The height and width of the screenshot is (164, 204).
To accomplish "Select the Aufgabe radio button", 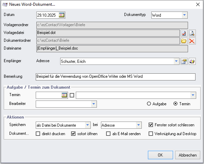I will point(149,104).
